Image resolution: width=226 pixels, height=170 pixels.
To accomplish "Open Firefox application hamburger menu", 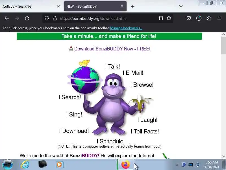I will pyautogui.click(x=219, y=18).
